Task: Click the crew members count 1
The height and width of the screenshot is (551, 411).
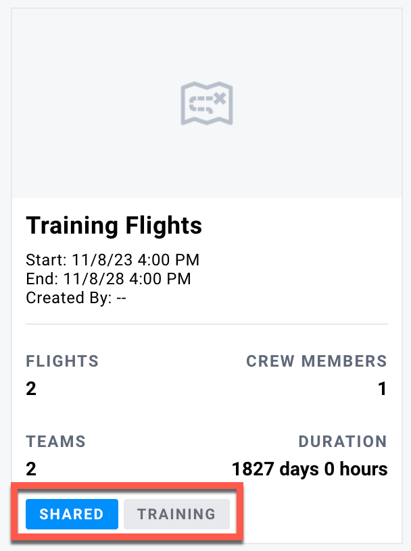Action: (x=383, y=389)
